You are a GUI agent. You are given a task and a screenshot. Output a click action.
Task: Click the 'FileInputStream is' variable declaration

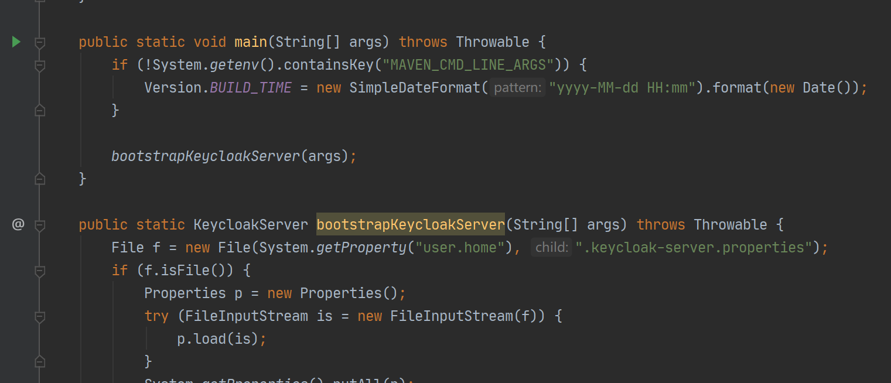tap(259, 316)
